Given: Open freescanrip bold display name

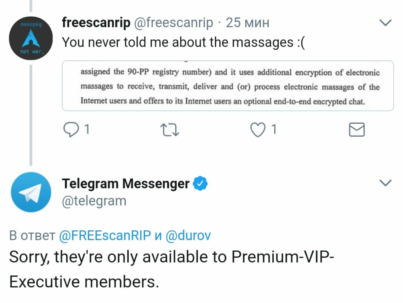Looking at the screenshot, I should pyautogui.click(x=96, y=23).
